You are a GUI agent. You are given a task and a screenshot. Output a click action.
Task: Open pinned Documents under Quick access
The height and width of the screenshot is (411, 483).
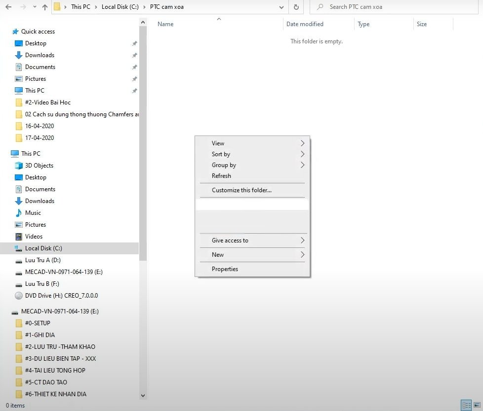tap(40, 67)
